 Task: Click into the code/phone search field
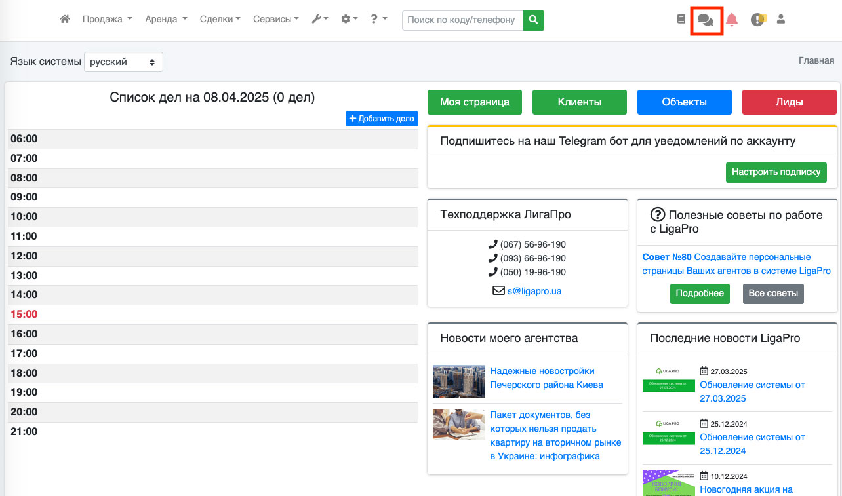(x=462, y=20)
